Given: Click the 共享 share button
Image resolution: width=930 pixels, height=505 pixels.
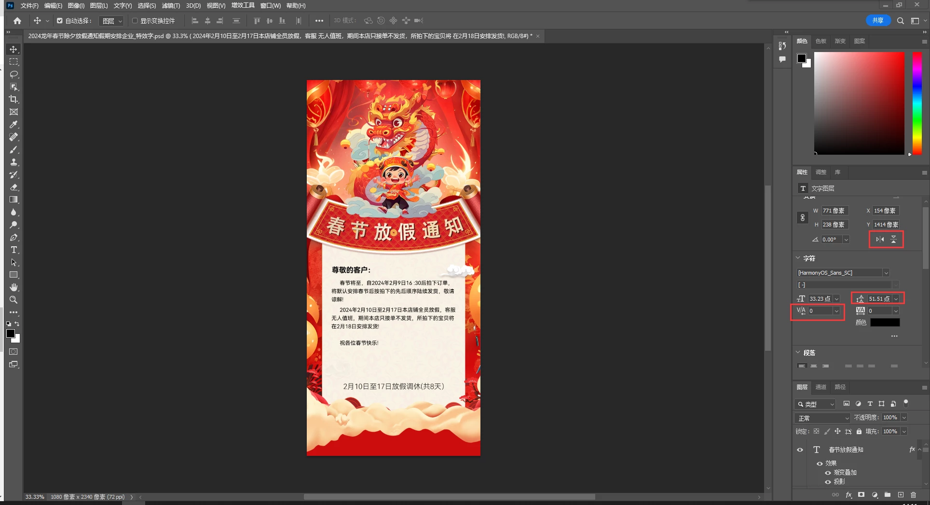Looking at the screenshot, I should [x=878, y=20].
